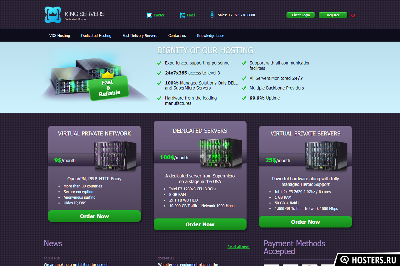400x266 pixels.
Task: Click the Virtual Private Servers rack image
Action: point(327,156)
